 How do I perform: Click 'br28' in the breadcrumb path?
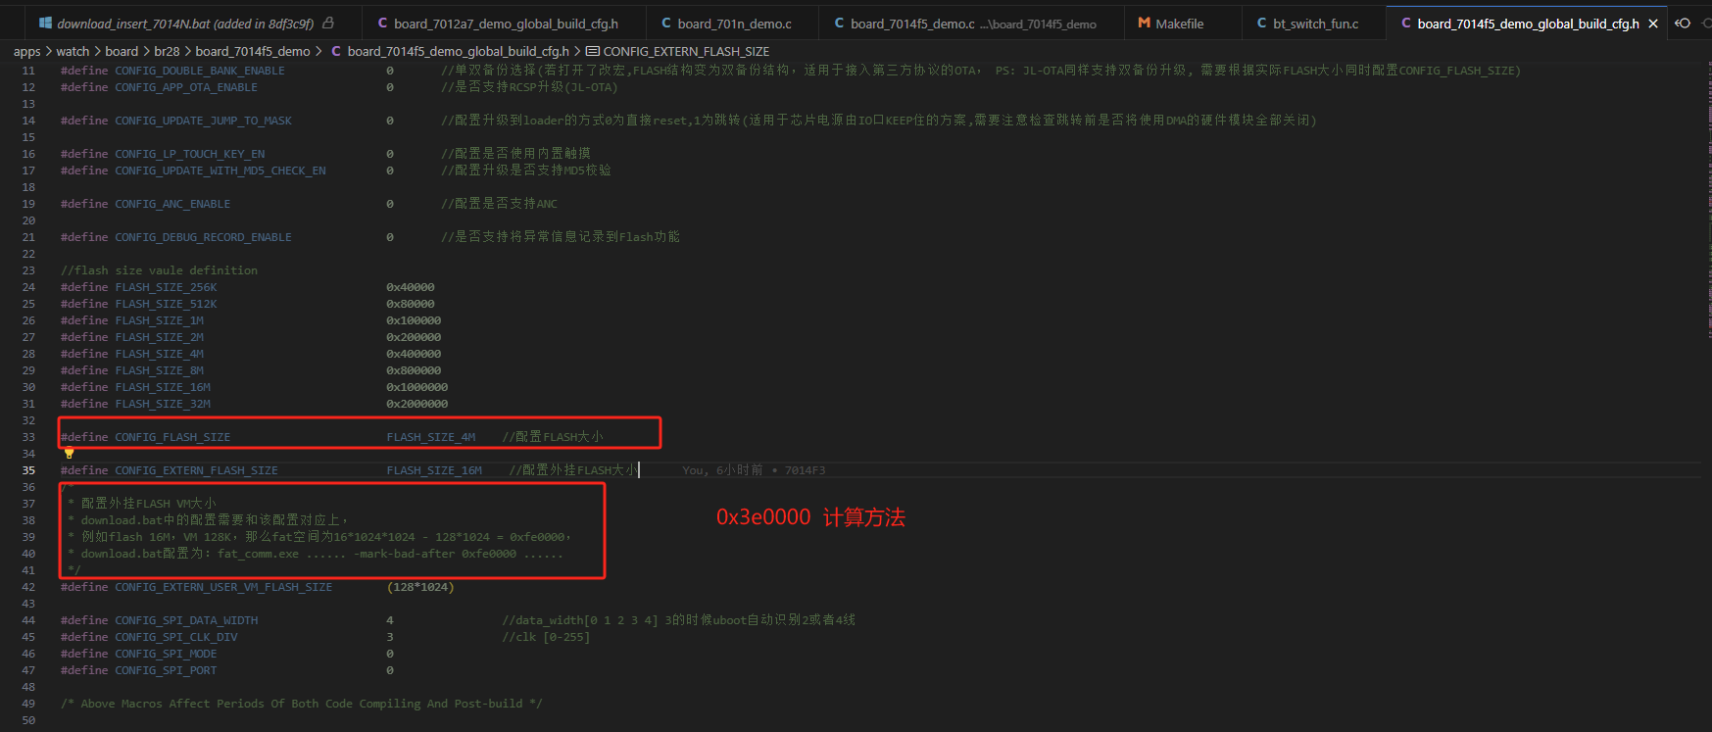pyautogui.click(x=167, y=51)
